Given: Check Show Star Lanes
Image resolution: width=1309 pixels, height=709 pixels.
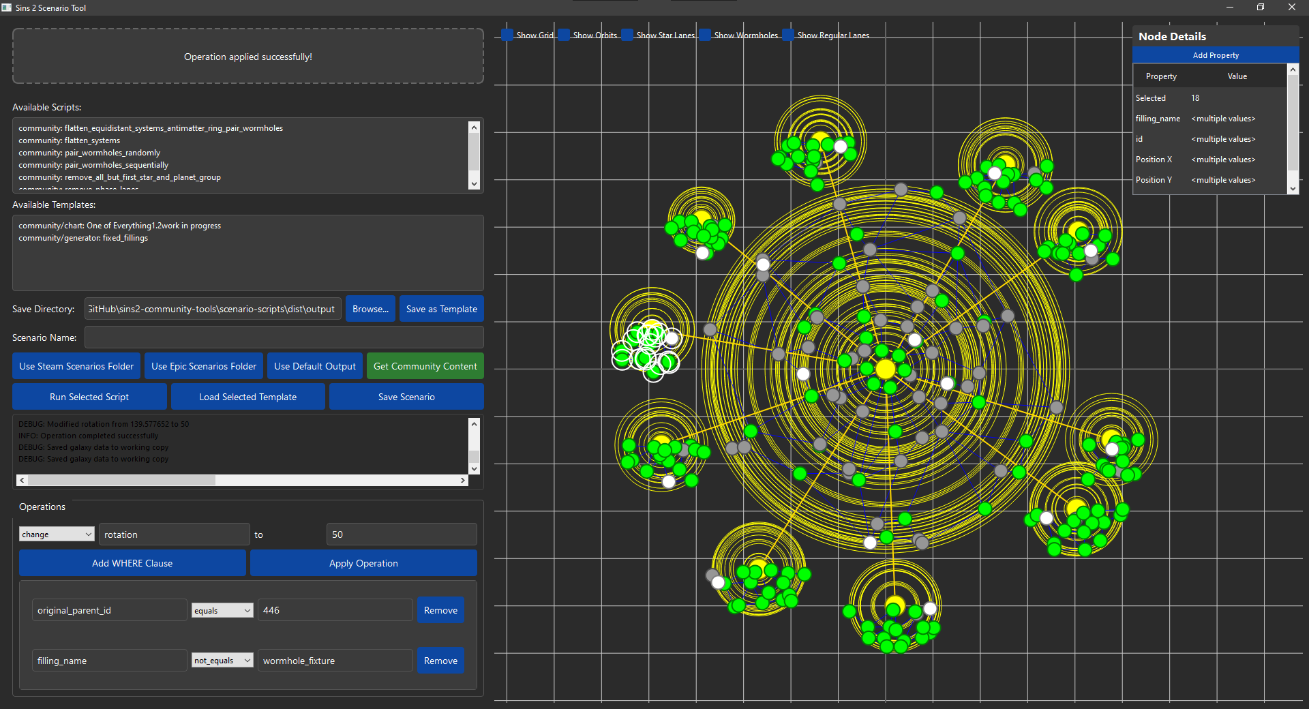Looking at the screenshot, I should point(627,35).
